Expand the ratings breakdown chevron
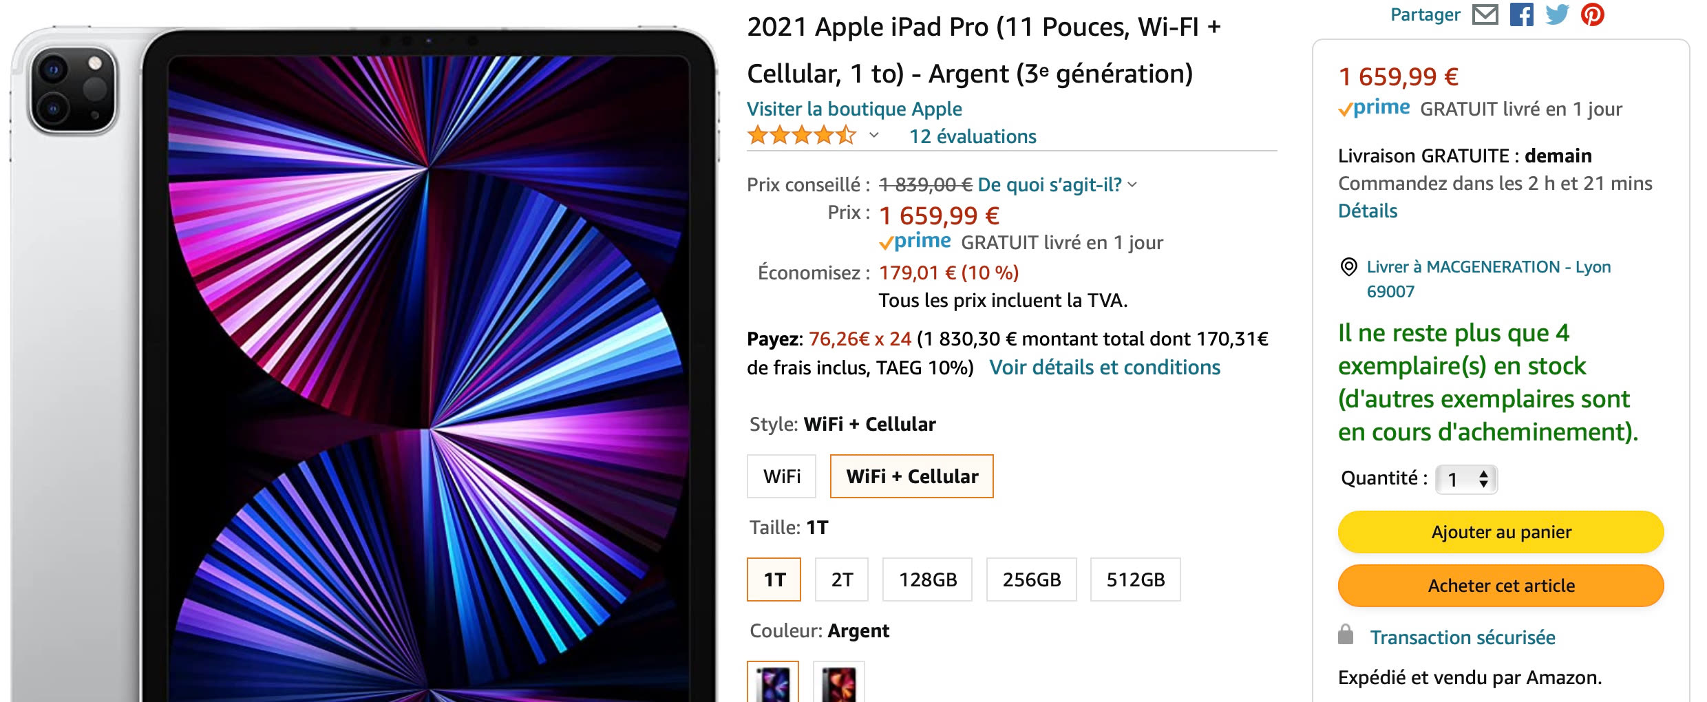This screenshot has width=1707, height=702. click(x=873, y=136)
